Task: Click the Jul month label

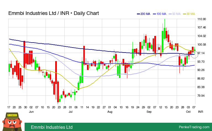Action: pos(71,112)
